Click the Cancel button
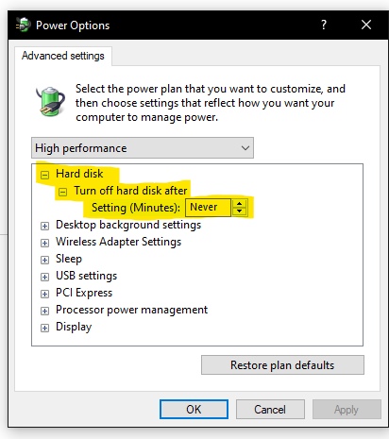Screen dimensions: 389x439 pyautogui.click(x=270, y=410)
